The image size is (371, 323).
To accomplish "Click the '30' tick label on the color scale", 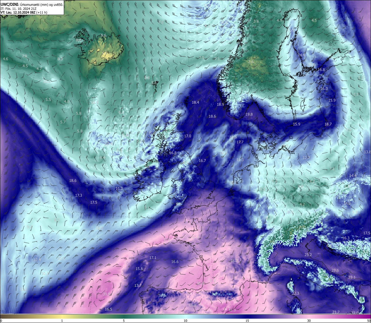I will click(x=309, y=321).
